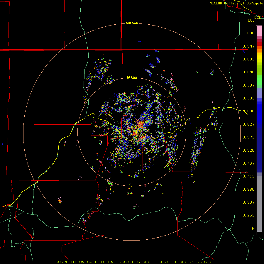264x264 pixels.
Task: Click the KLRX radar site identifier
Action: (164, 262)
